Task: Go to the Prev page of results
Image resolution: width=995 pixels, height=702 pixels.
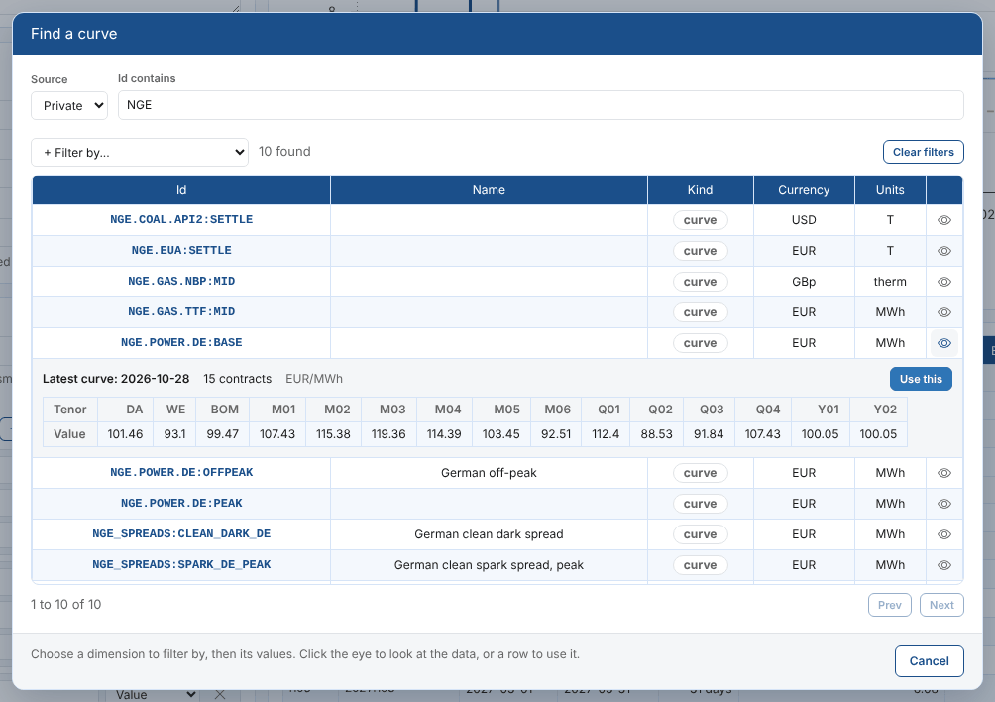Action: pyautogui.click(x=890, y=605)
